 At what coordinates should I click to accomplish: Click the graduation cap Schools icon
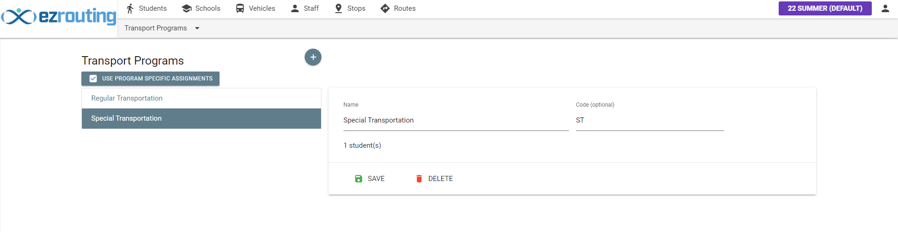tap(187, 8)
